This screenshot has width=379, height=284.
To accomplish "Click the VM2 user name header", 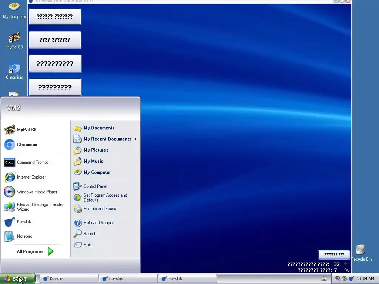I will (14, 108).
